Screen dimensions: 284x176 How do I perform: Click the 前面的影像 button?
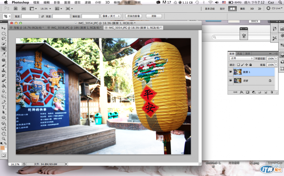tap(133, 16)
